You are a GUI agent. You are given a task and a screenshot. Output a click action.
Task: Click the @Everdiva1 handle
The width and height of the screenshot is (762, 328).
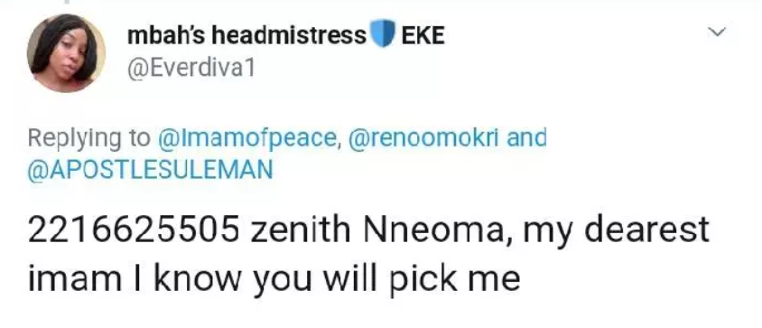(x=191, y=69)
